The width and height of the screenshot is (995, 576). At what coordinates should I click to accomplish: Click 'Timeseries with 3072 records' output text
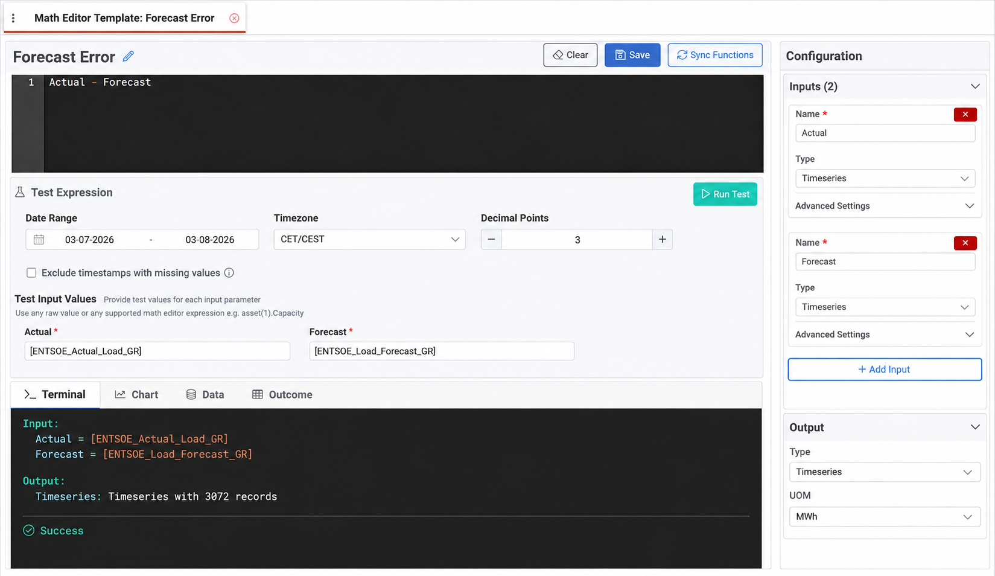[x=192, y=496]
